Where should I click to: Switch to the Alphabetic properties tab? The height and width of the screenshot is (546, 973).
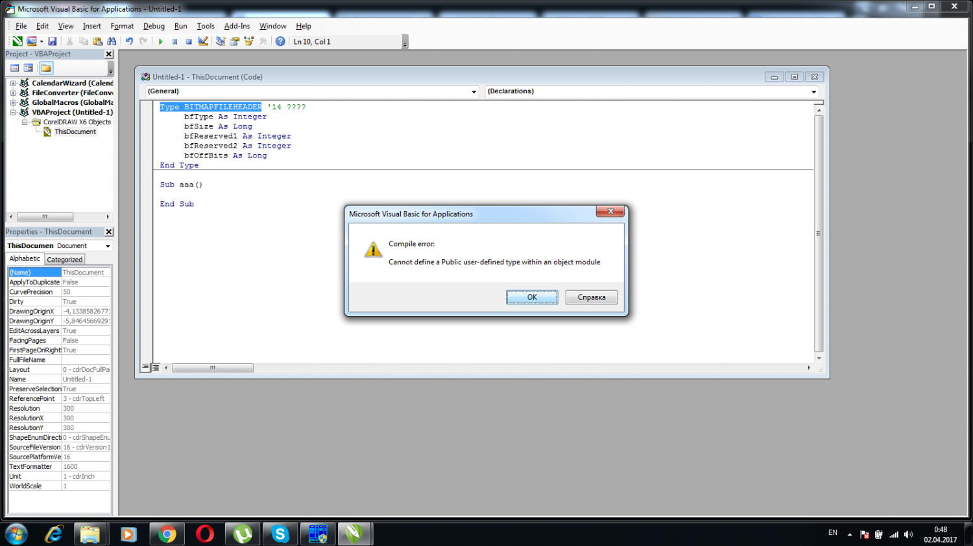(25, 258)
